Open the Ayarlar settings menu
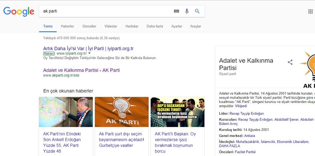Screen dimensions: 315x156 click(177, 26)
